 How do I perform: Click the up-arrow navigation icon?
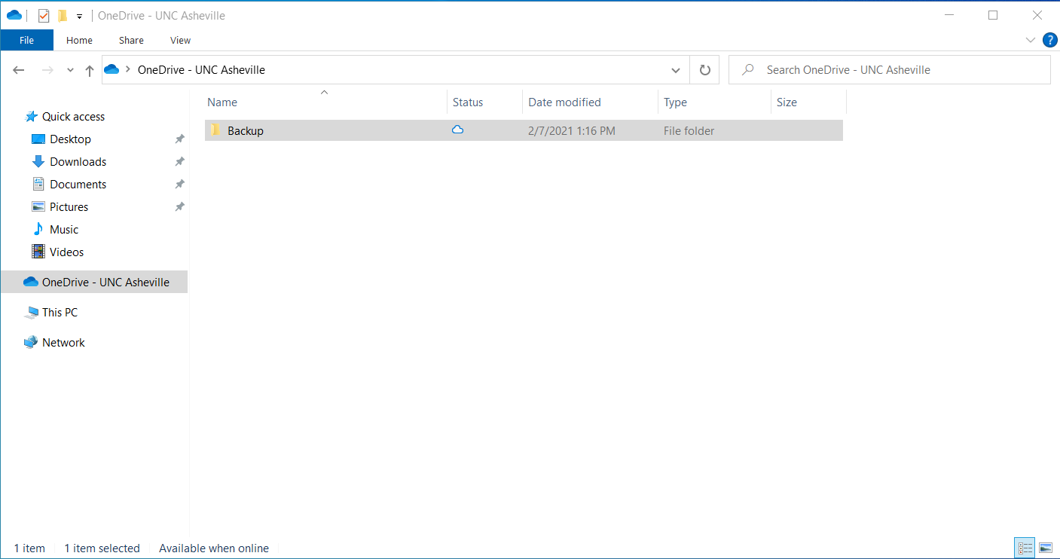click(89, 69)
